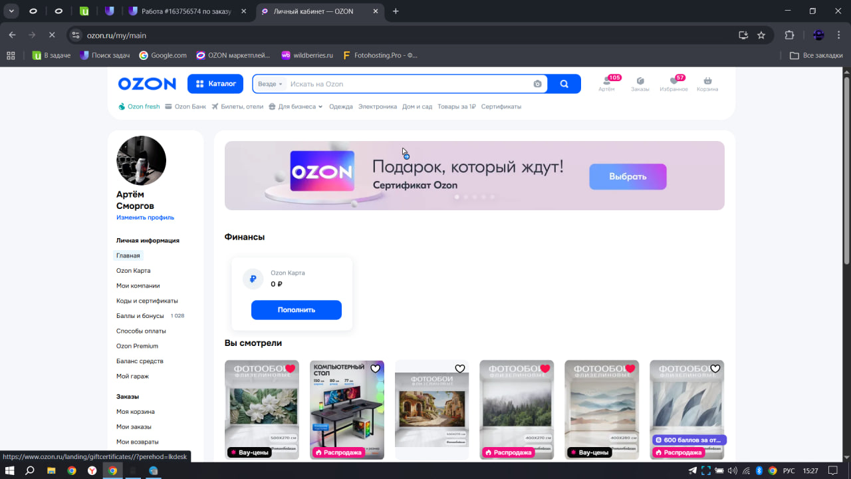This screenshot has height=479, width=851.
Task: Go back in browser history
Action: [13, 35]
